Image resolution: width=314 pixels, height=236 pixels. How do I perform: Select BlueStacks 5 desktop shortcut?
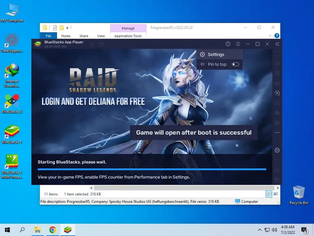[12, 135]
